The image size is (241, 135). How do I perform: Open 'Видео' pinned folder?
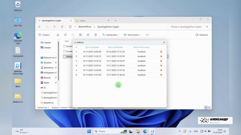[48, 82]
